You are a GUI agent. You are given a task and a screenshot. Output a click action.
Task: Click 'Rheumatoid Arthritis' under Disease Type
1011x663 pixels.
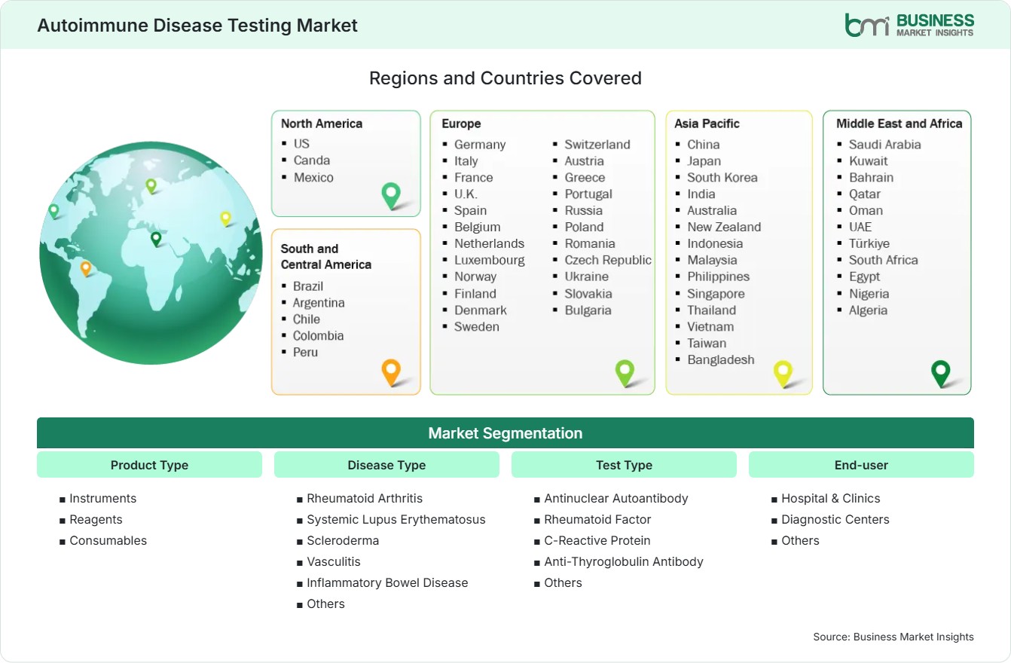click(x=365, y=498)
